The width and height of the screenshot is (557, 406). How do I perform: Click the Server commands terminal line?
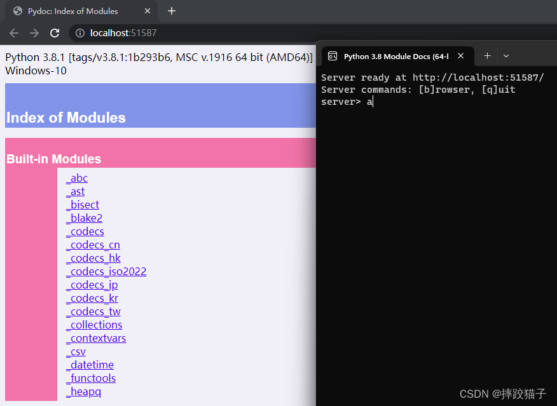pyautogui.click(x=418, y=90)
